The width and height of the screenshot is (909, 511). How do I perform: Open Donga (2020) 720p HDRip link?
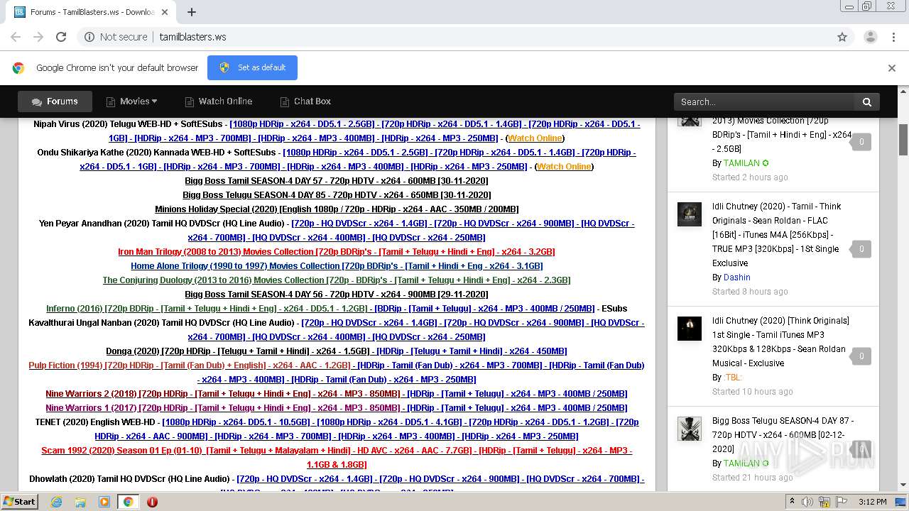[239, 351]
